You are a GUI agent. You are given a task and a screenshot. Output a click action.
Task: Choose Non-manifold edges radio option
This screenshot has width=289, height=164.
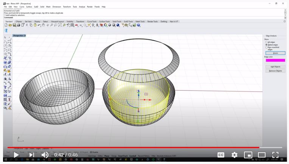pos(266,47)
